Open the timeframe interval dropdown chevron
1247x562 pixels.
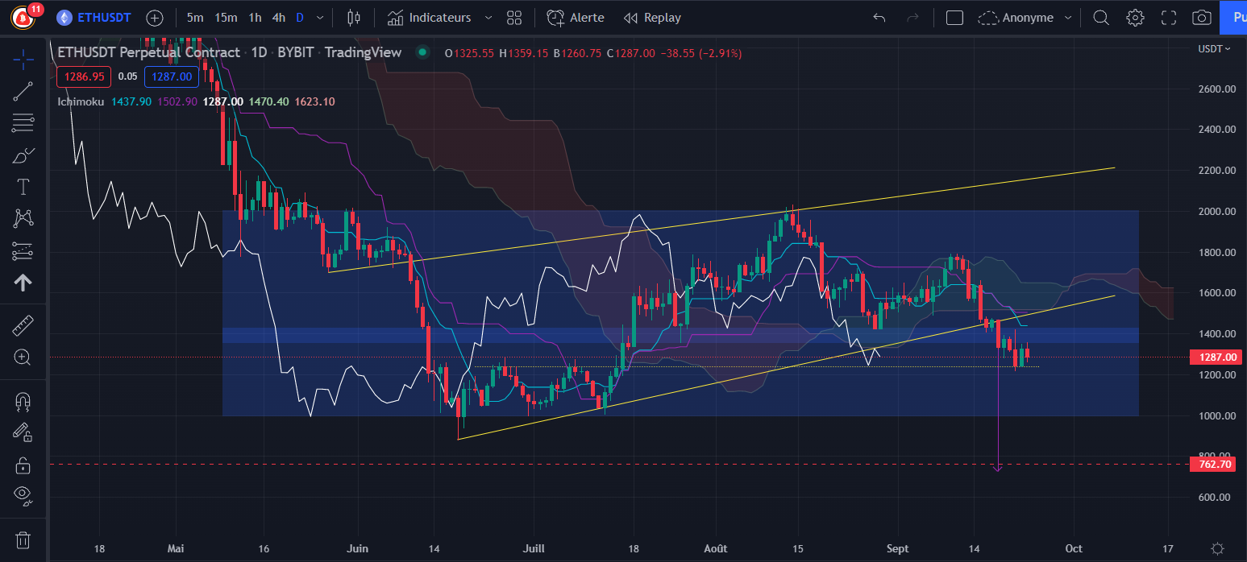(318, 17)
